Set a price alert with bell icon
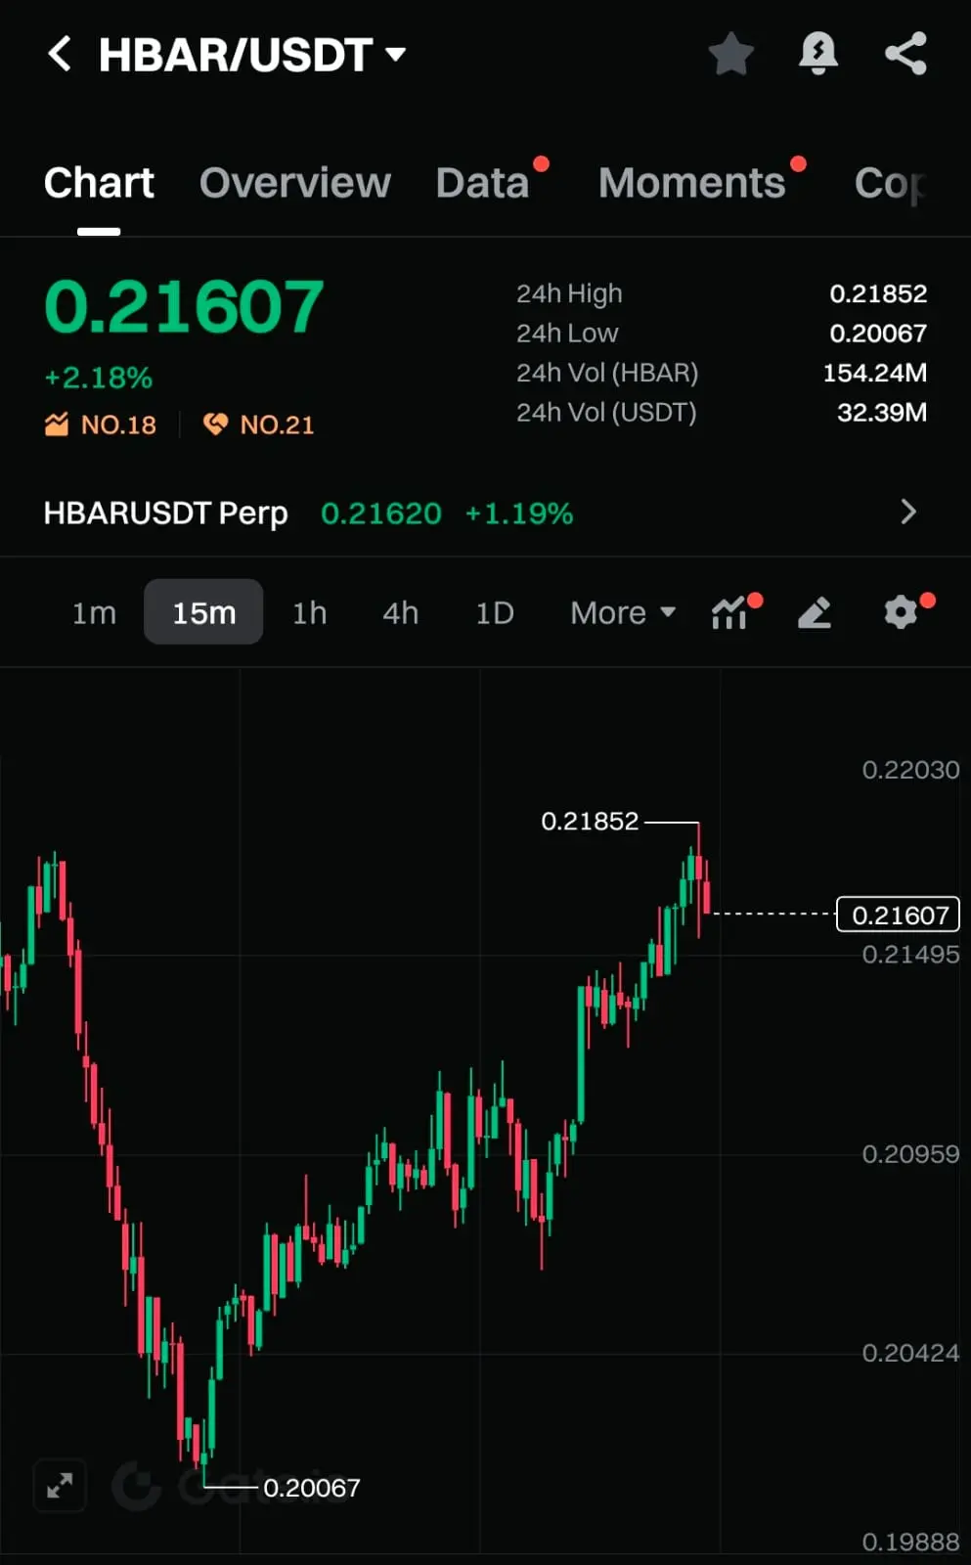The height and width of the screenshot is (1565, 971). tap(818, 54)
